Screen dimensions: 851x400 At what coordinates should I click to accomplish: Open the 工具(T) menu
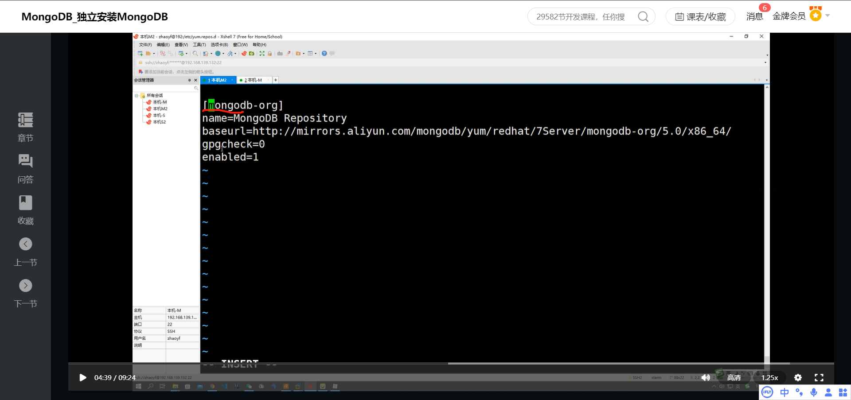pyautogui.click(x=199, y=45)
